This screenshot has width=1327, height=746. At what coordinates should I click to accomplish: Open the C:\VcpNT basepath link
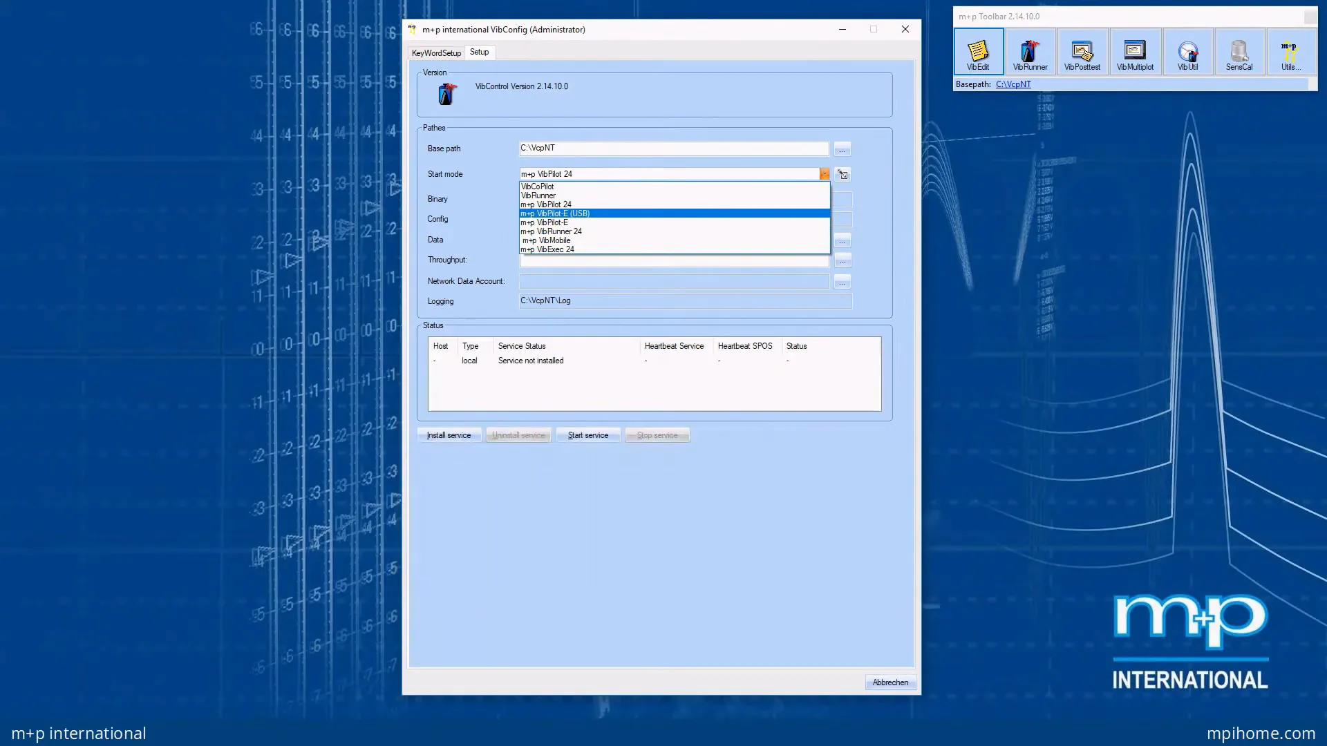pyautogui.click(x=1013, y=84)
